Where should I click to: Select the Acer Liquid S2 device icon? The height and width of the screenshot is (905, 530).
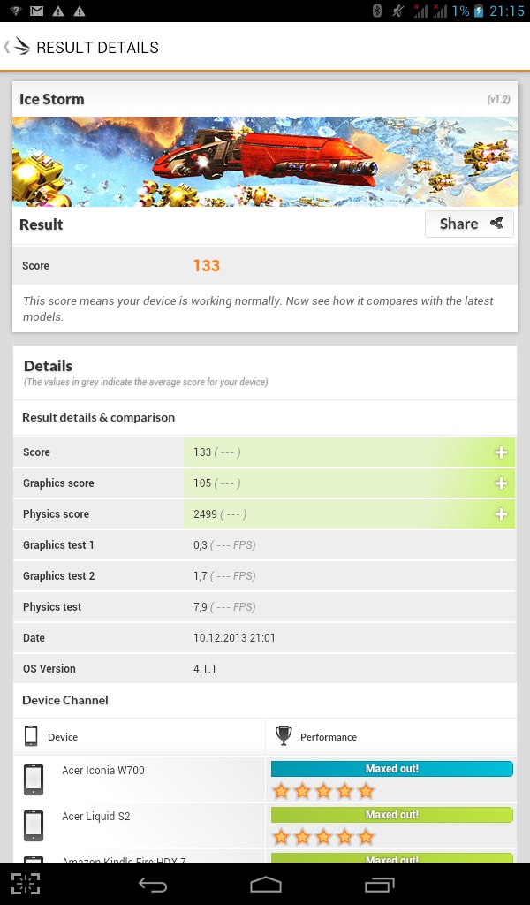(x=33, y=825)
